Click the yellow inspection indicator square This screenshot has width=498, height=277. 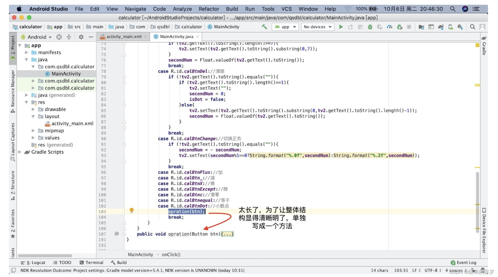pyautogui.click(x=477, y=45)
